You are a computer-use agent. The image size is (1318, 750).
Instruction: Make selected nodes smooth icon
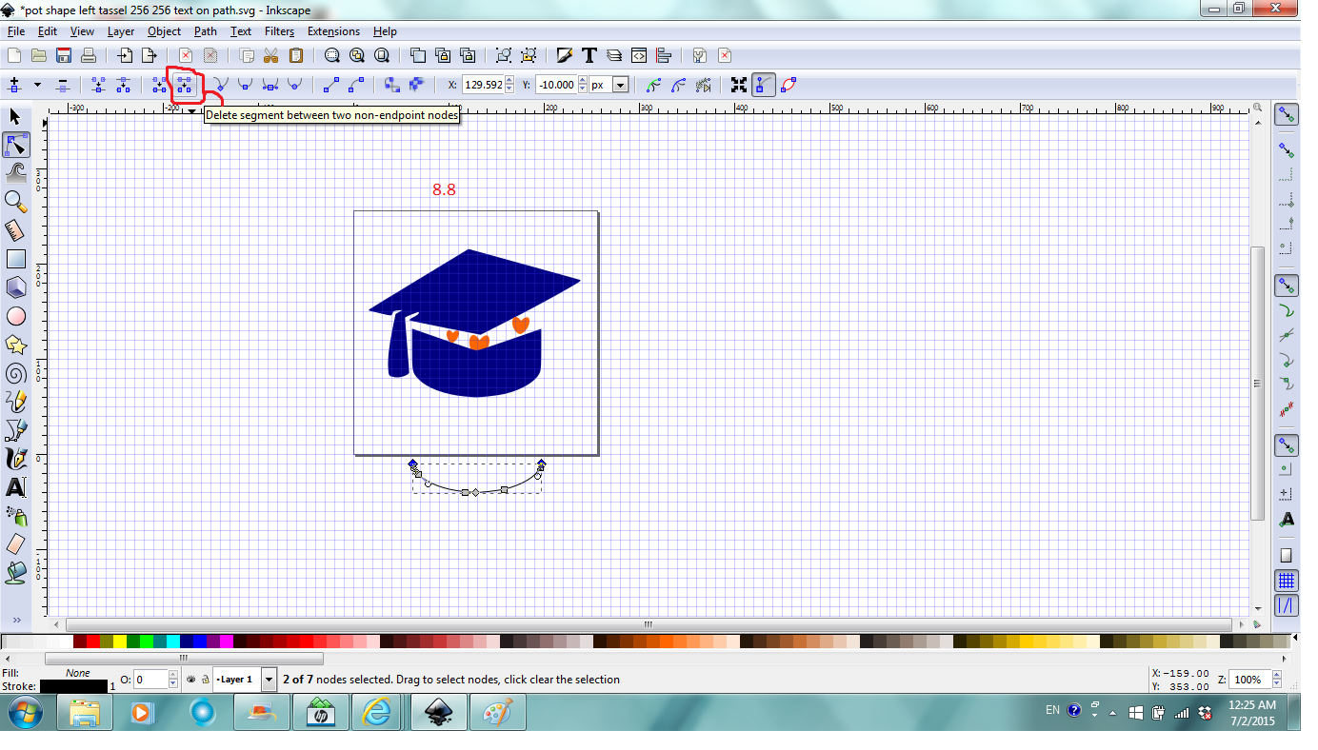[246, 85]
